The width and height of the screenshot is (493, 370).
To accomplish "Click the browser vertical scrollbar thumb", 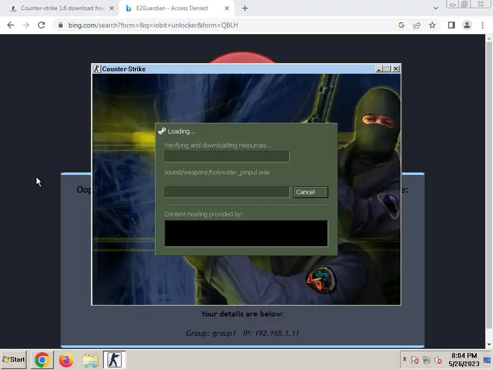I will [489, 185].
